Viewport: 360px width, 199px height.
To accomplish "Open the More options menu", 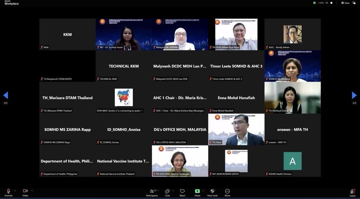I will [227, 193].
